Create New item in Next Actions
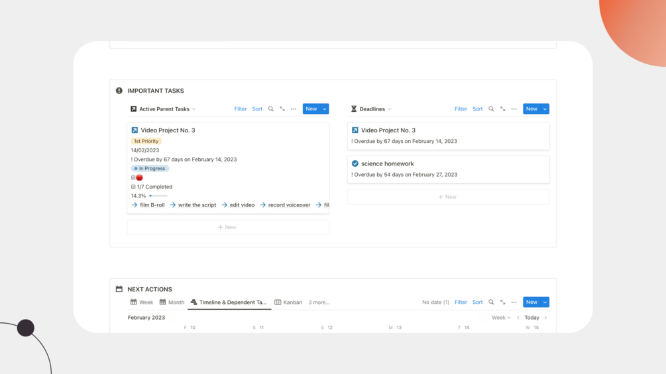 [531, 303]
